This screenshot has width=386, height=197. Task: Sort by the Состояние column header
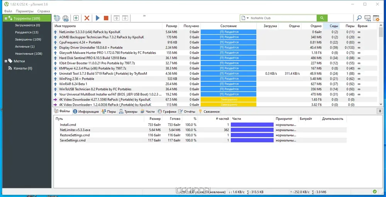pos(229,26)
